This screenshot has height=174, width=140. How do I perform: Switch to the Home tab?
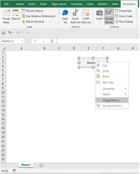click(20, 4)
